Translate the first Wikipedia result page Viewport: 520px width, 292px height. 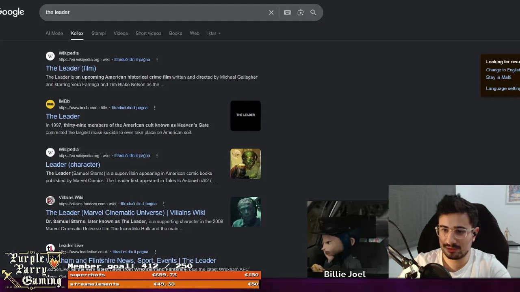pos(132,60)
